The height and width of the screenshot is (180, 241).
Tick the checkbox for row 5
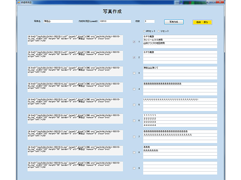tap(134, 105)
